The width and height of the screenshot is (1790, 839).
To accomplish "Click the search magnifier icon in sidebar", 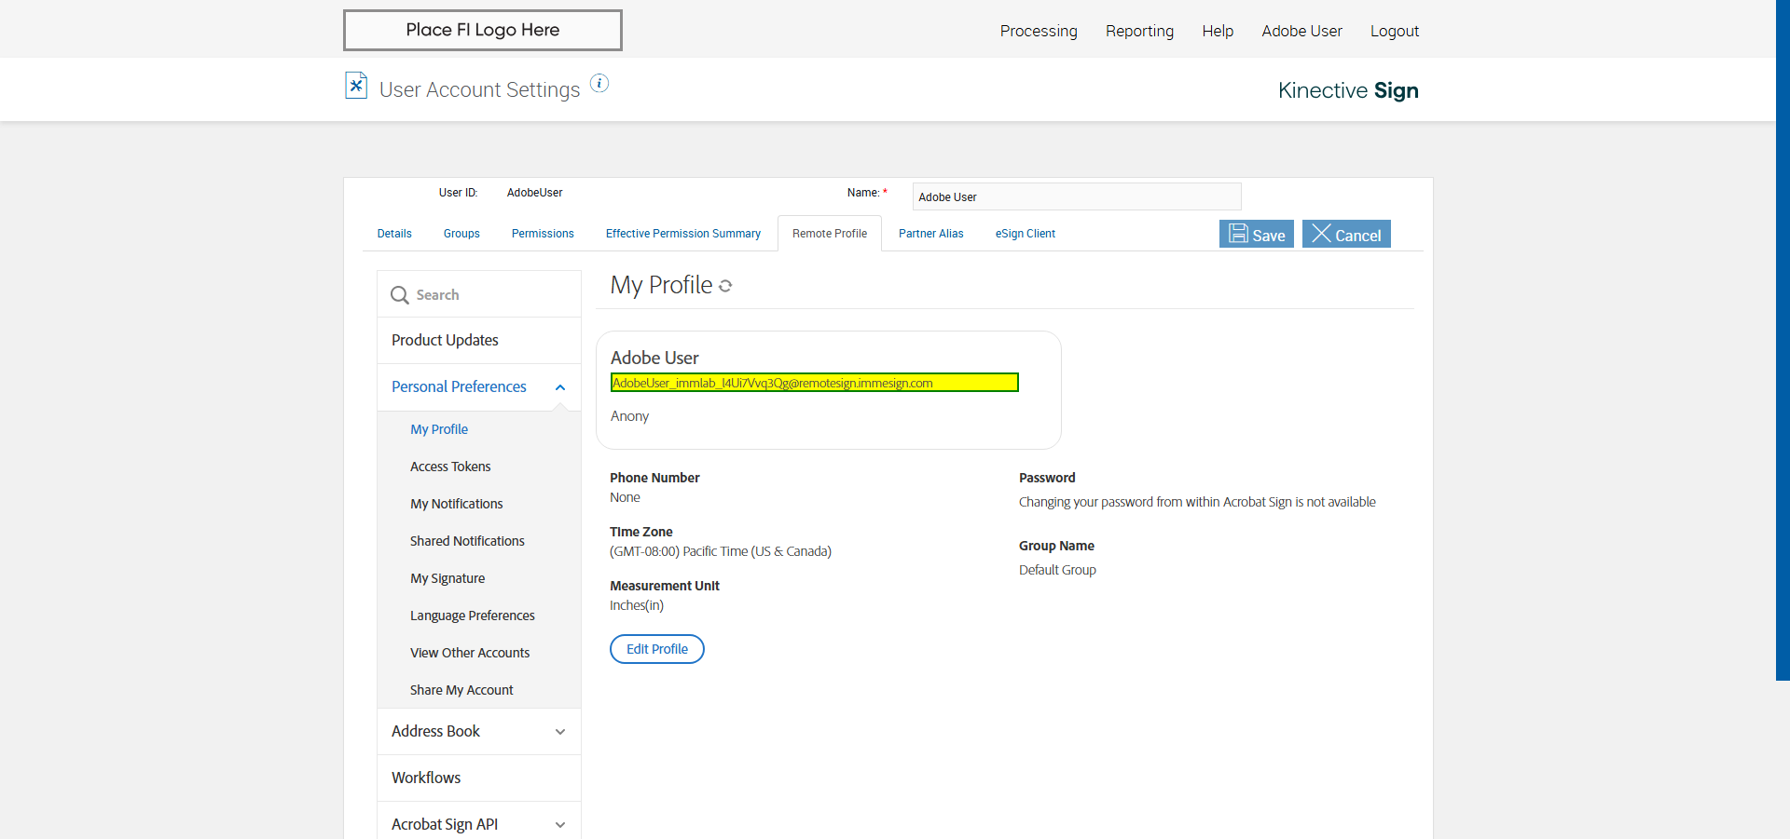I will (x=400, y=295).
